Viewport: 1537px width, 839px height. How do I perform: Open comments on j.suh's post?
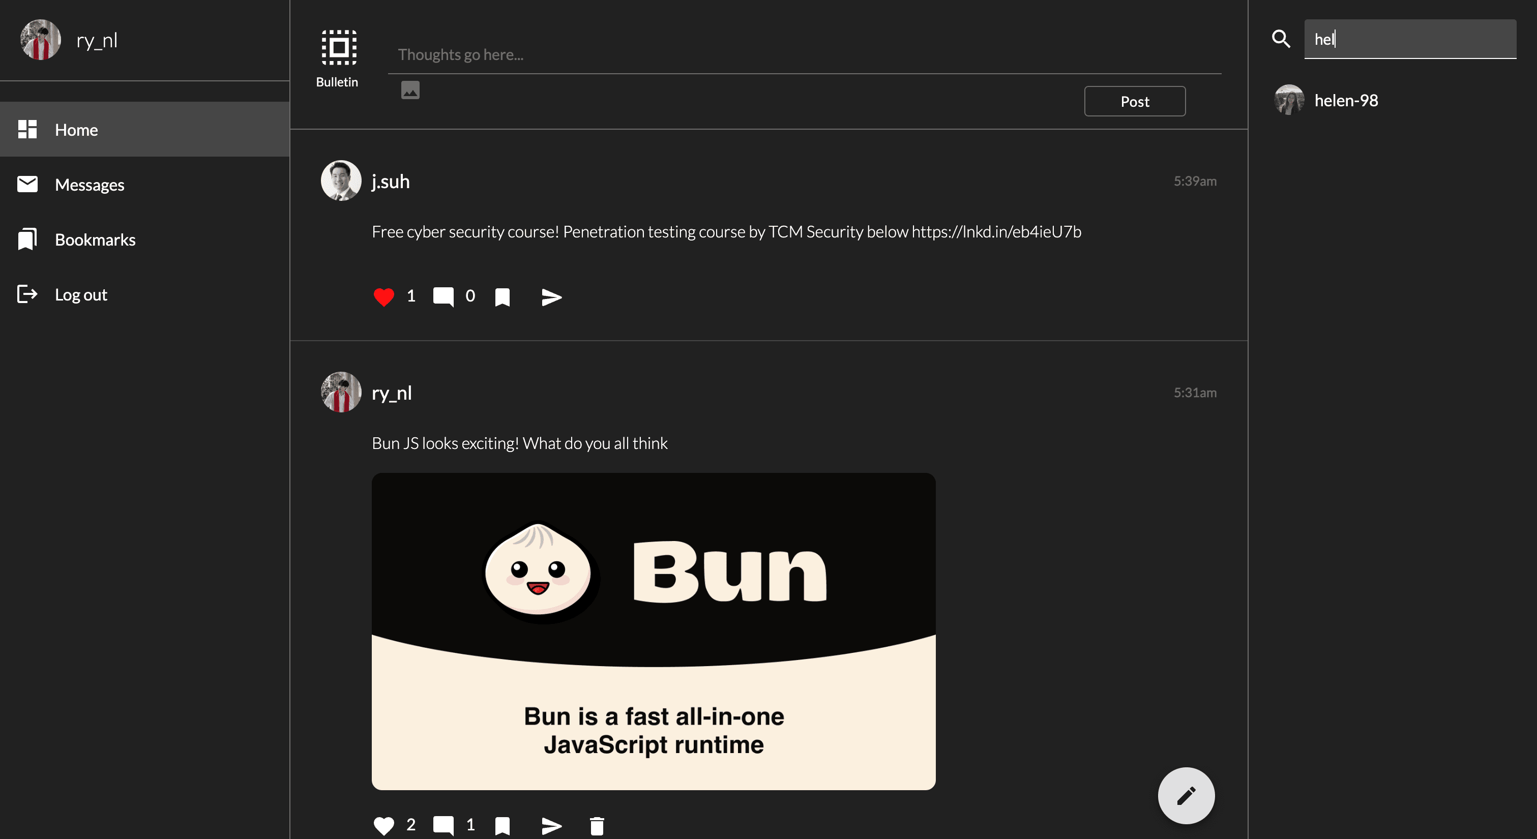444,296
